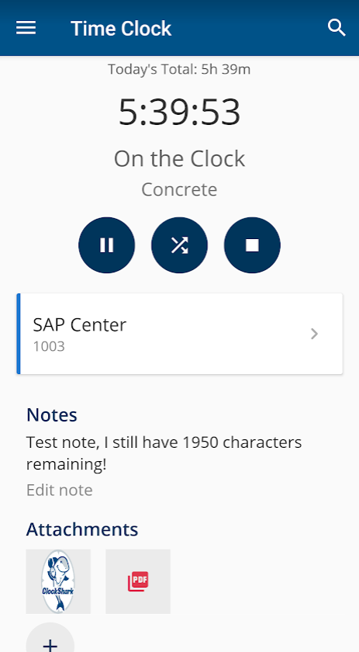Tap the Attachments section heading

[x=82, y=529]
